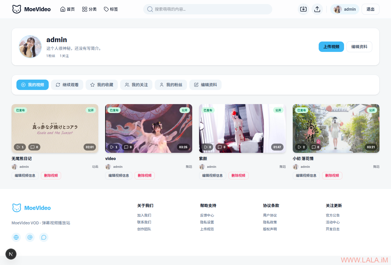Click the download inbox icon in header

(x=303, y=9)
